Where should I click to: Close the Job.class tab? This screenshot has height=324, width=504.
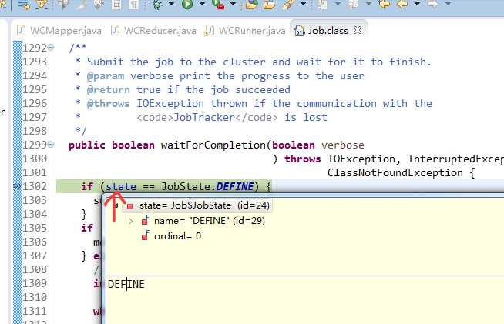tap(358, 31)
